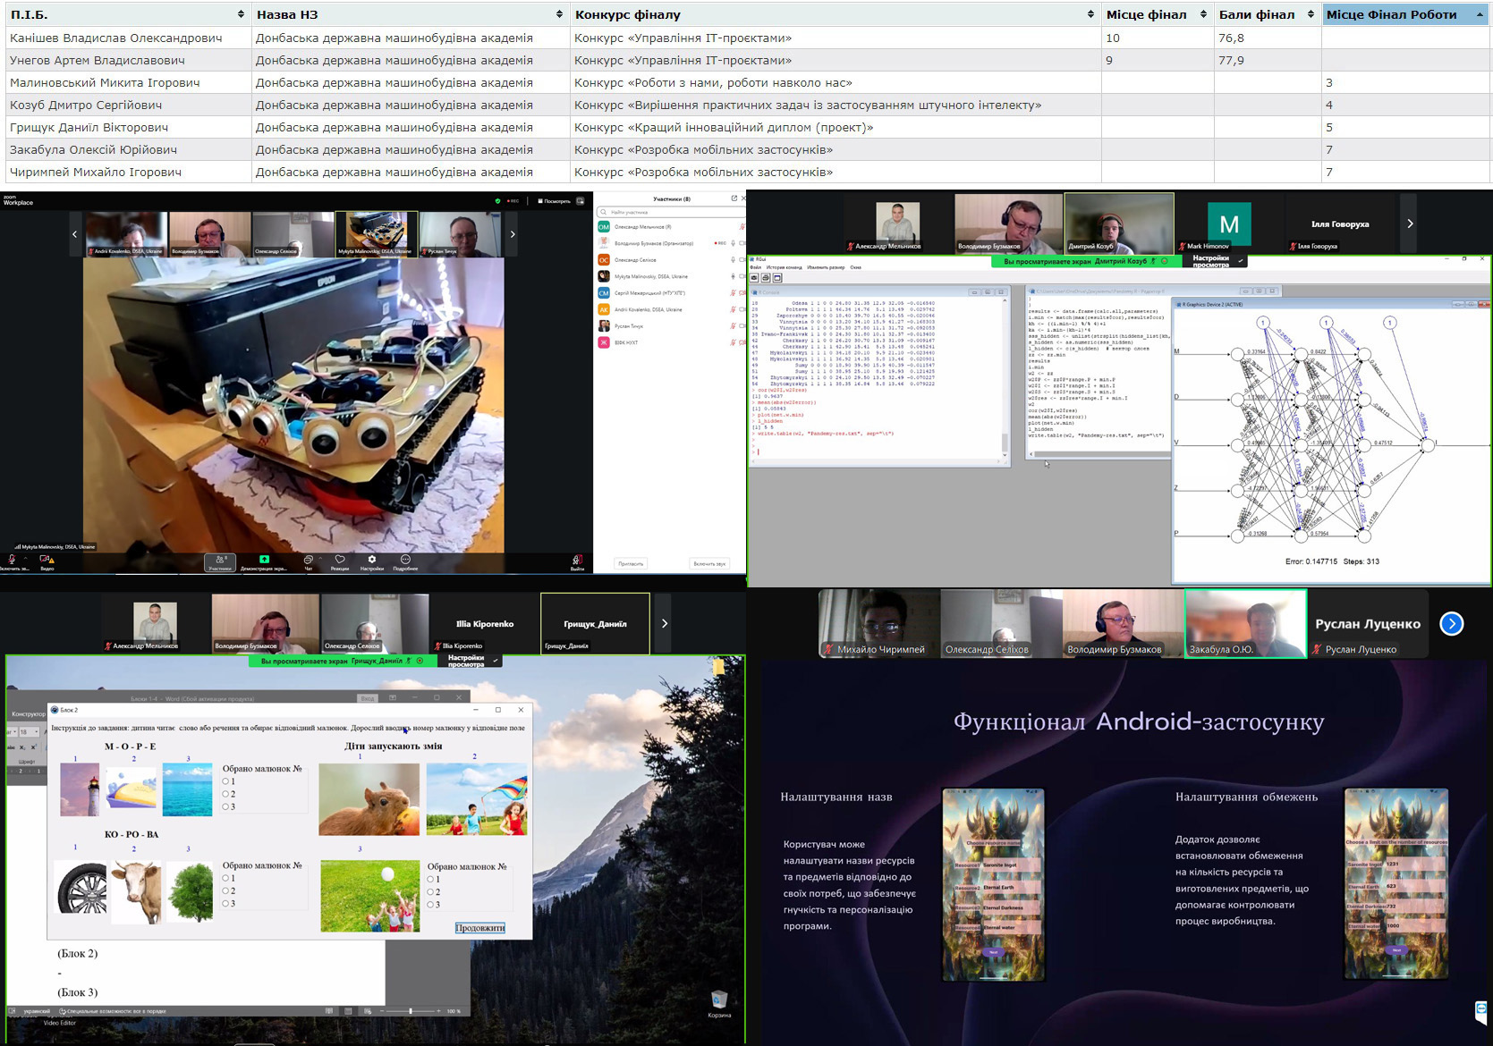The height and width of the screenshot is (1046, 1493).
Task: Click Найти участника search field
Action: click(671, 212)
